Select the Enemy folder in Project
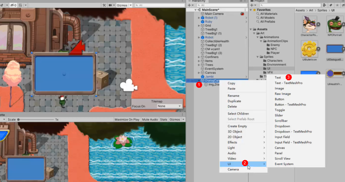345x182 pixels. tap(275, 45)
